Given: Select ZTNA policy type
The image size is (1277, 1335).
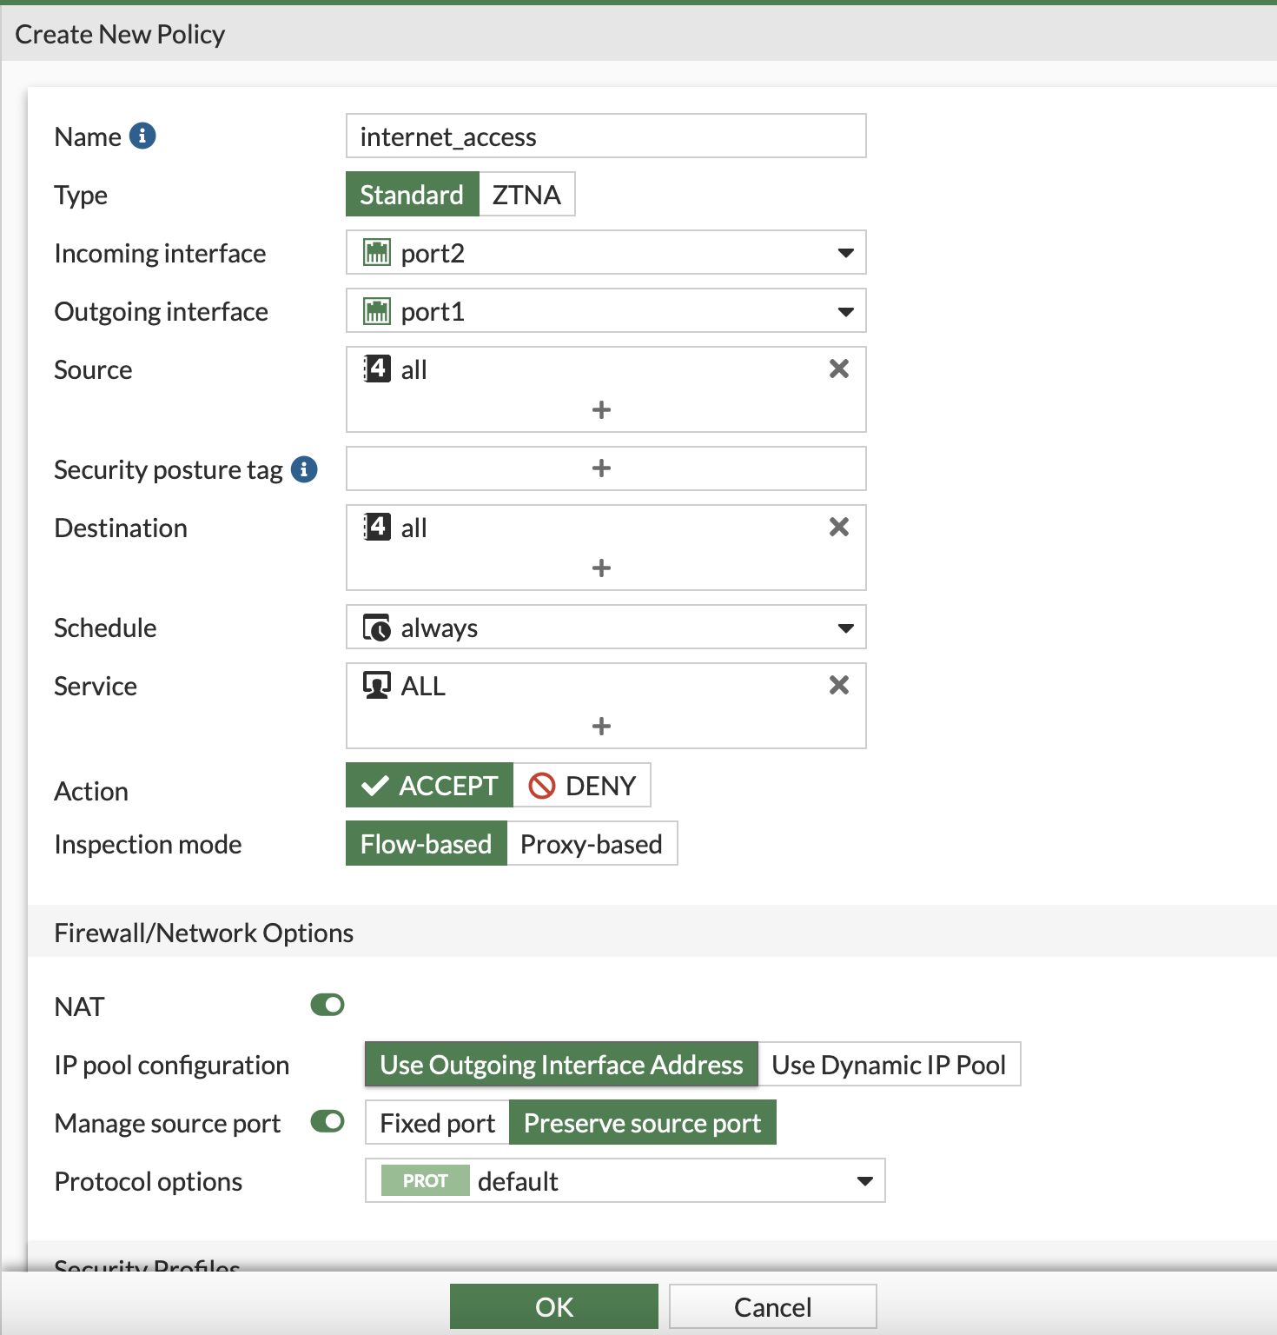Looking at the screenshot, I should click(526, 194).
